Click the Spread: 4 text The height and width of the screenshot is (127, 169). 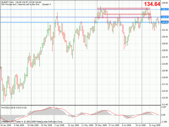(x=47, y=4)
